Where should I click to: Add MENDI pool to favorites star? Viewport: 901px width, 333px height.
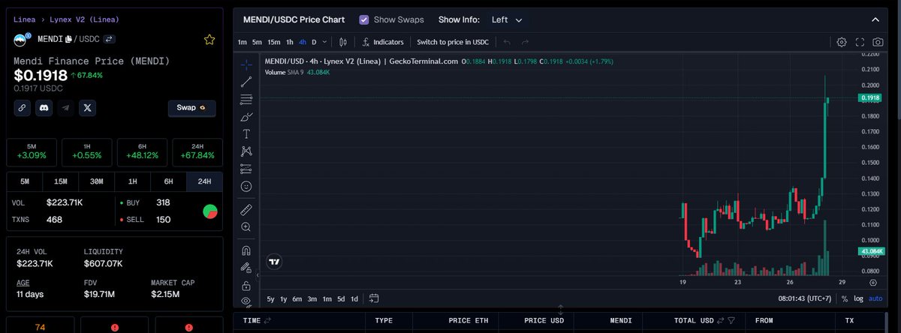[x=209, y=39]
